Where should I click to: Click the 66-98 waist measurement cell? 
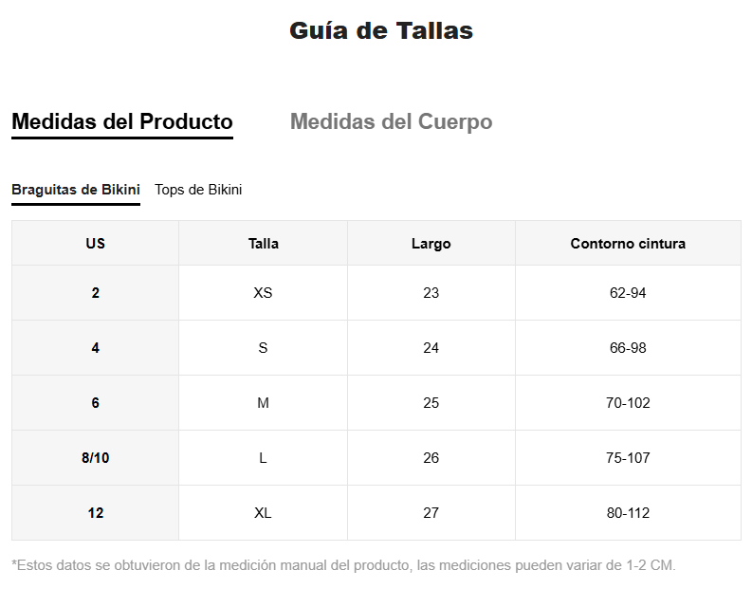click(x=628, y=348)
